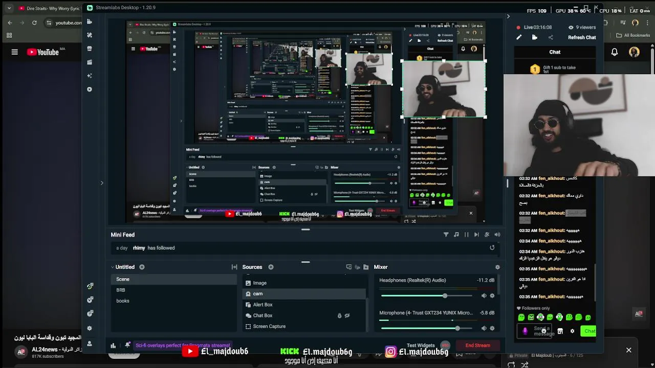This screenshot has width=655, height=368.
Task: Click the Highlighter icon in Streamlabs sidebar
Action: pos(90,62)
